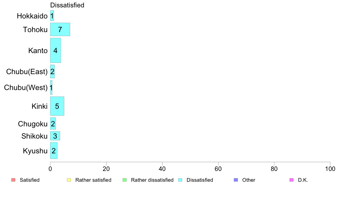
Task: Select the Tohoku bar showing 7
Action: point(60,29)
